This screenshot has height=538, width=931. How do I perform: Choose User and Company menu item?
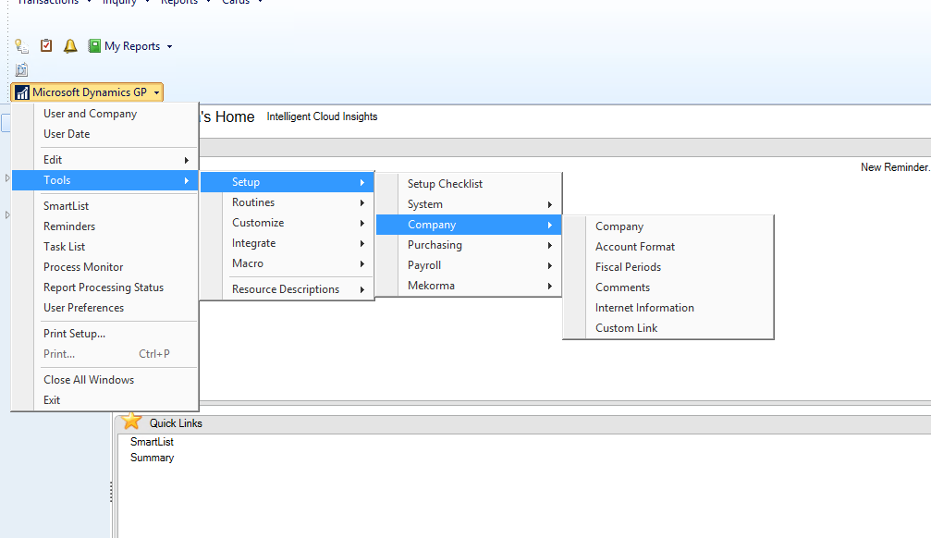tap(105, 114)
